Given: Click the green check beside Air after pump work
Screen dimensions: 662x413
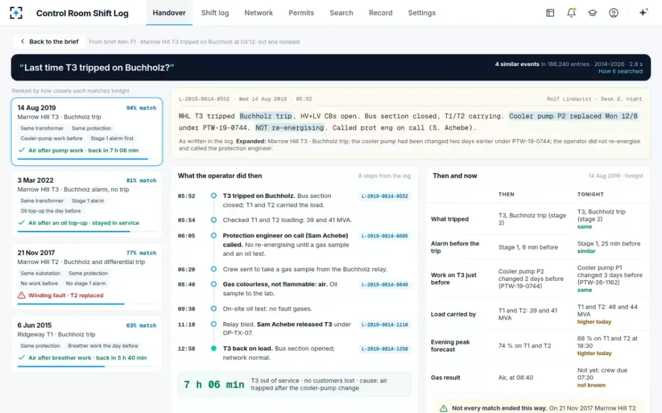Looking at the screenshot, I should [x=22, y=150].
